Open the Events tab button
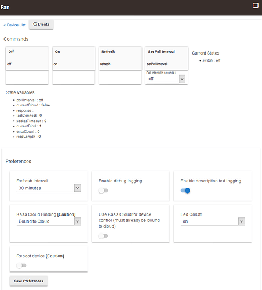262x290 pixels. [41, 24]
